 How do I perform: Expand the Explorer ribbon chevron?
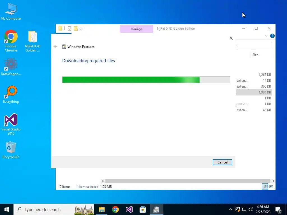[266, 36]
